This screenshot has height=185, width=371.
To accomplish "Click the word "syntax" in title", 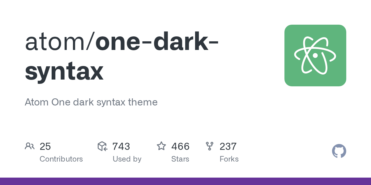I will pos(64,71).
